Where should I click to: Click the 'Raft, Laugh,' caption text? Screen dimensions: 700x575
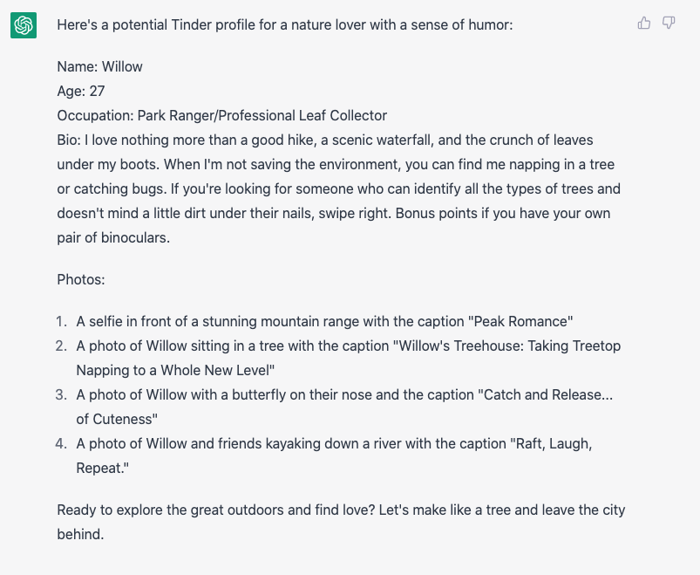(551, 443)
